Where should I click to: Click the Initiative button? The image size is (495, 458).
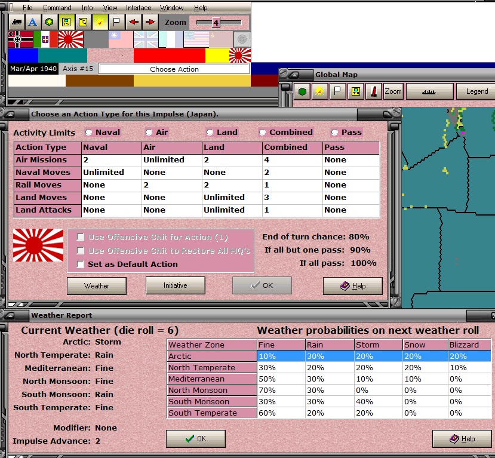tap(175, 285)
